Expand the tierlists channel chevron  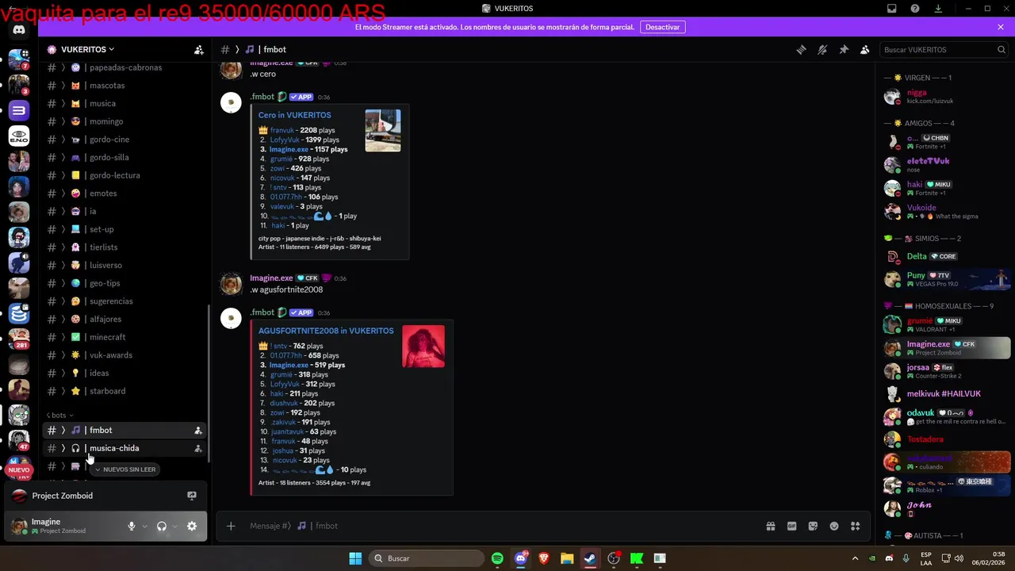tap(63, 247)
